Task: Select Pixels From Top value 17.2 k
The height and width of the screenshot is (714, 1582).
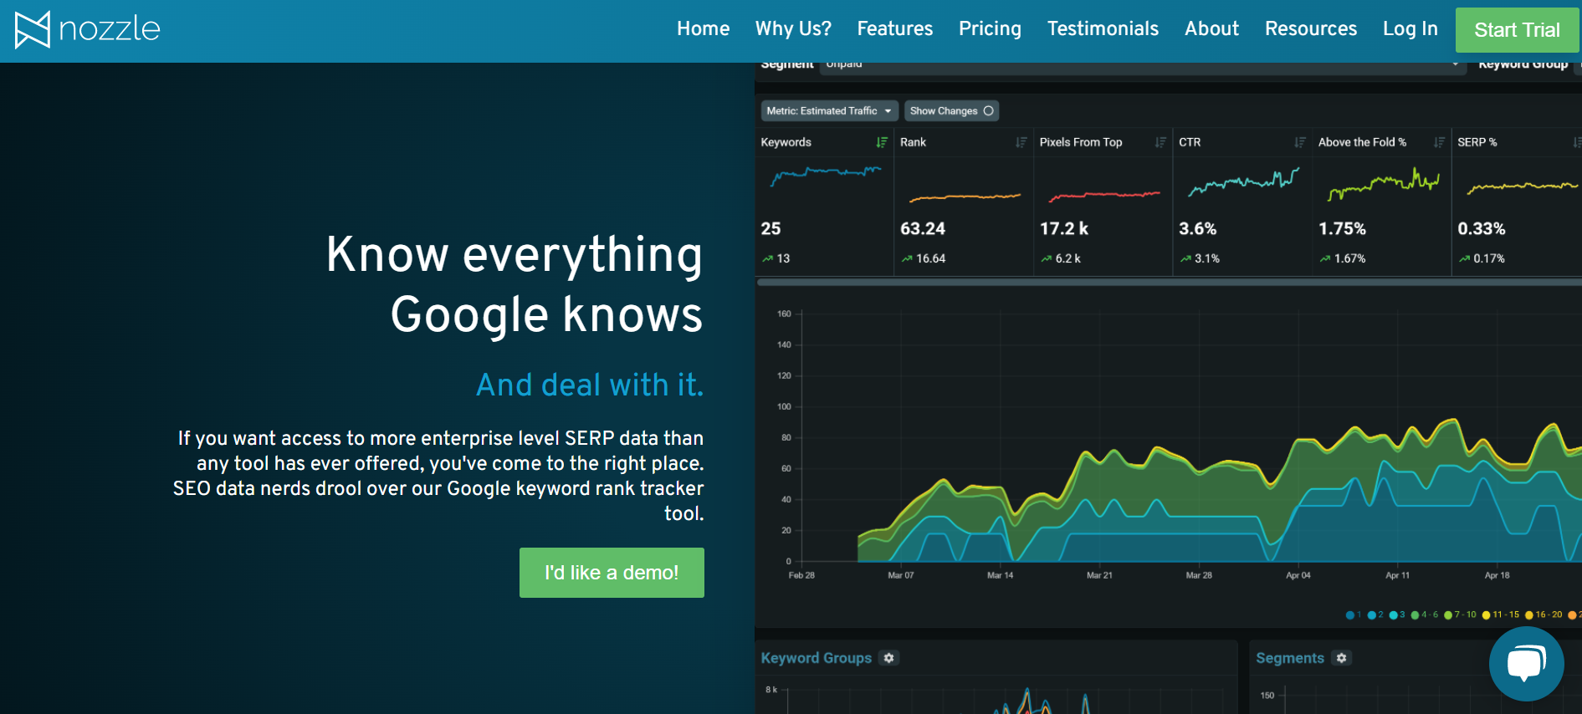Action: [1064, 228]
